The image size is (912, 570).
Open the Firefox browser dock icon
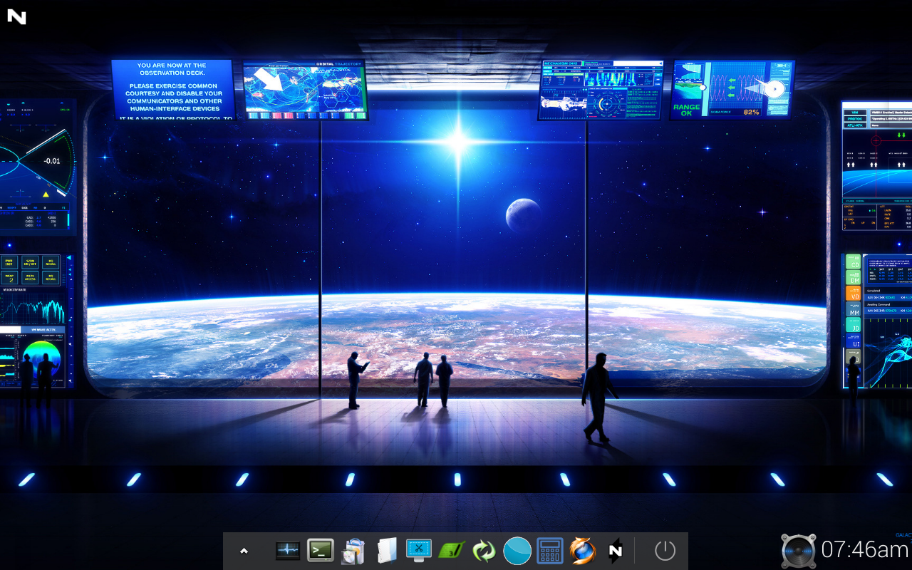click(582, 551)
